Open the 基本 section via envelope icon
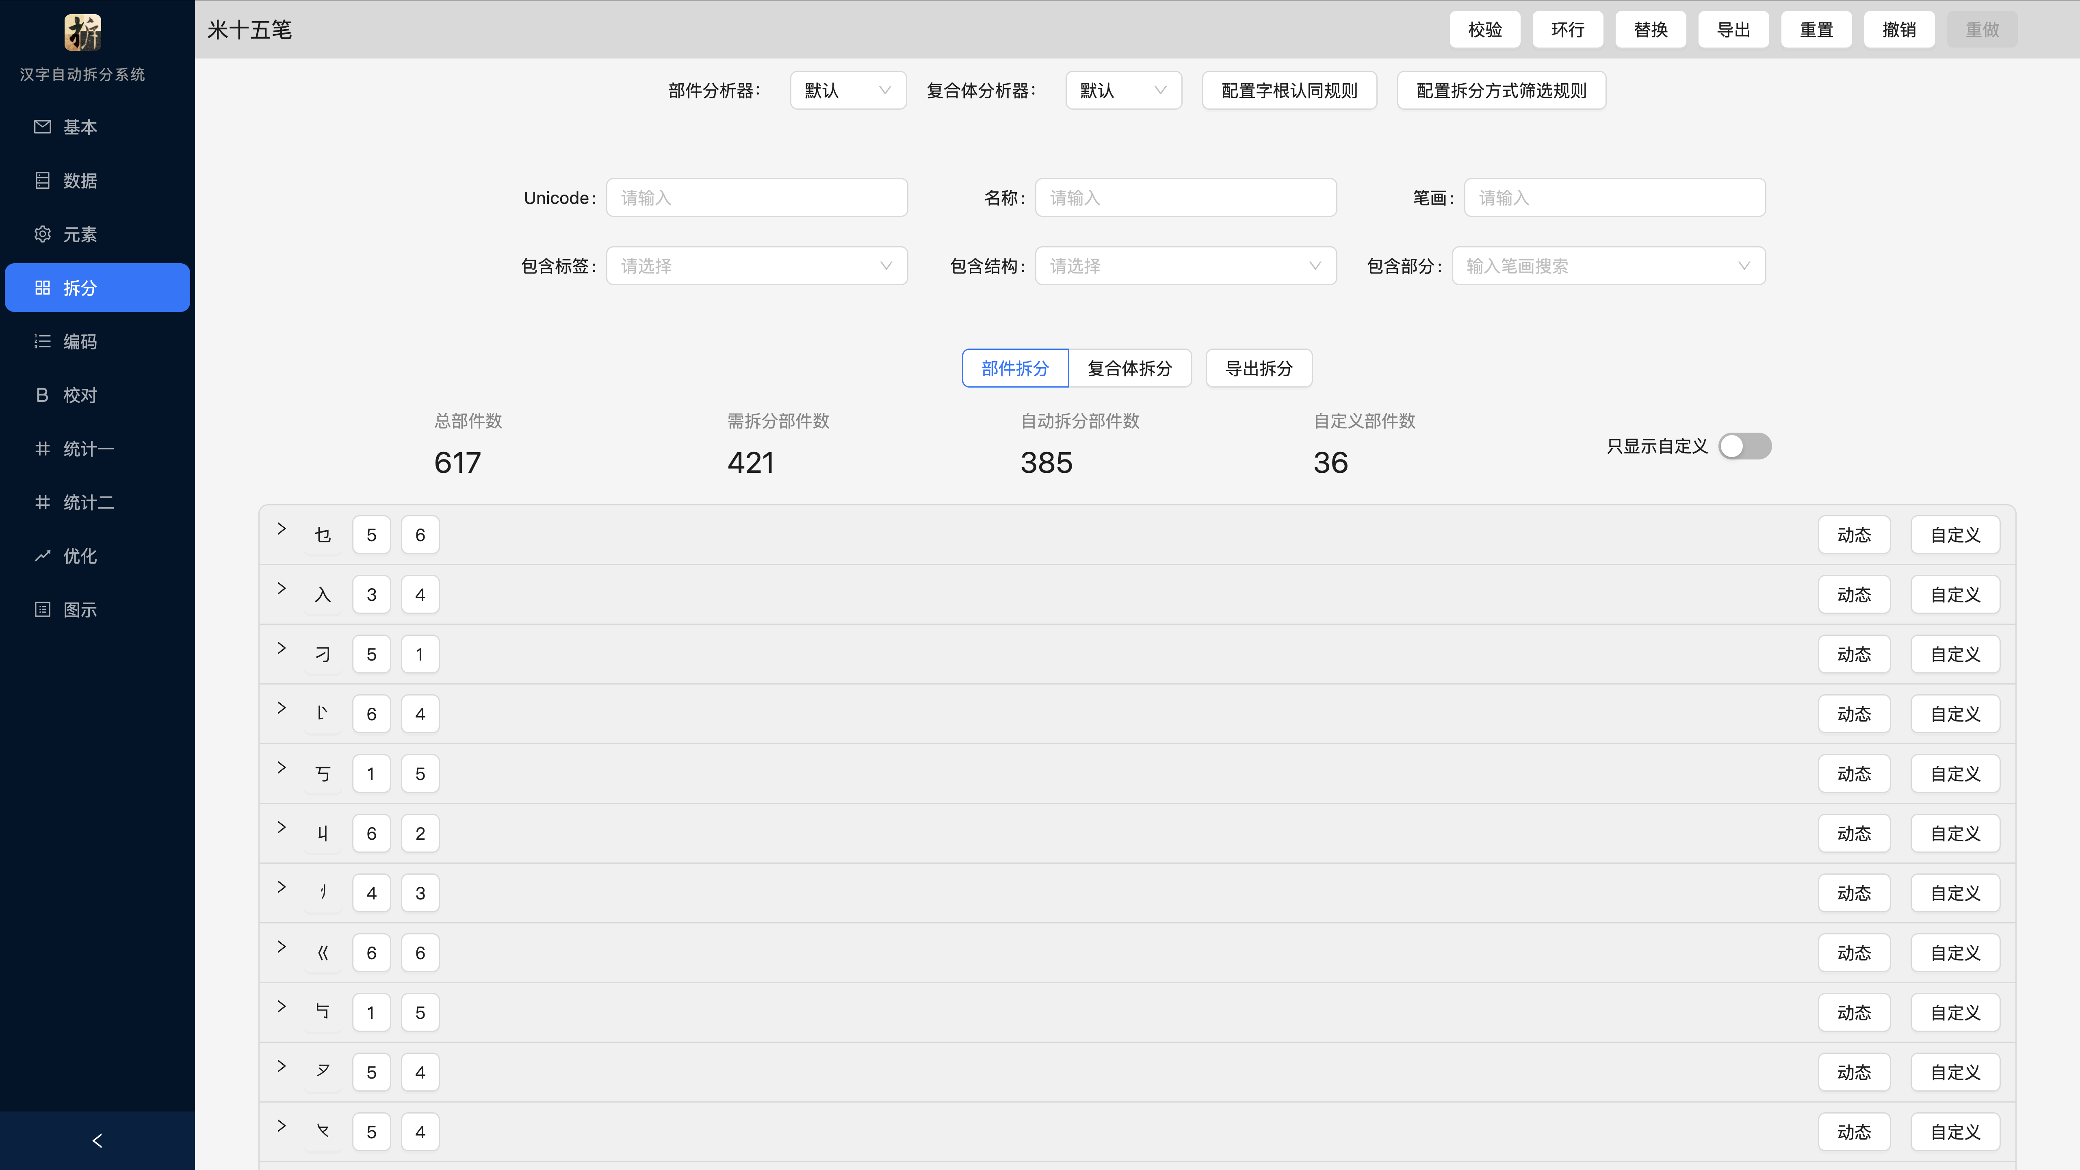Screen dimensions: 2080x1170 pos(43,127)
